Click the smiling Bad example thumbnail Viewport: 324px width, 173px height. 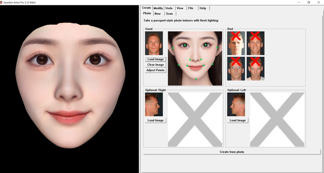[256, 43]
